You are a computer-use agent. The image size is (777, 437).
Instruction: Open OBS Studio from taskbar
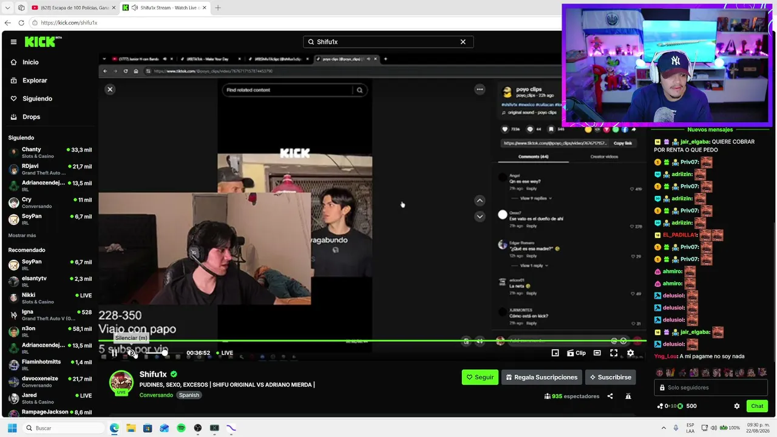click(197, 428)
